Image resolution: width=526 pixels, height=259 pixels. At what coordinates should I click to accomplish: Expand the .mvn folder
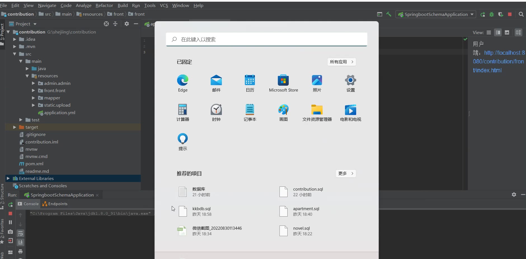(x=15, y=47)
